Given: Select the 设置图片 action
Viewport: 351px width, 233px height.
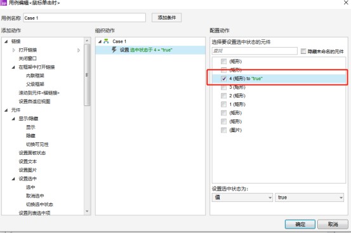Looking at the screenshot, I should point(27,170).
